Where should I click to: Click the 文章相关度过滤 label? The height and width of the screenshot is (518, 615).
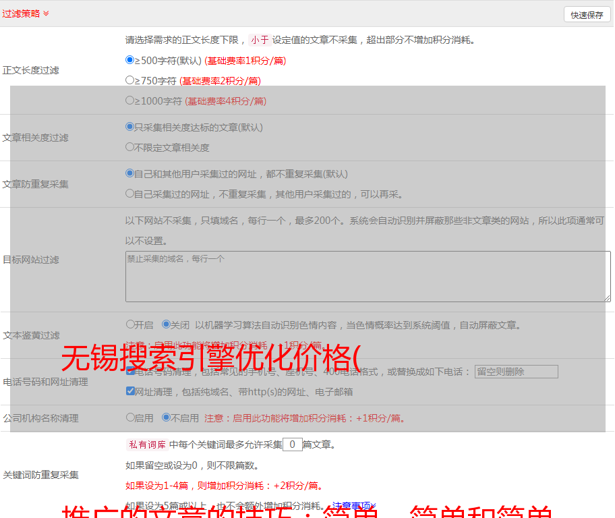pyautogui.click(x=35, y=138)
